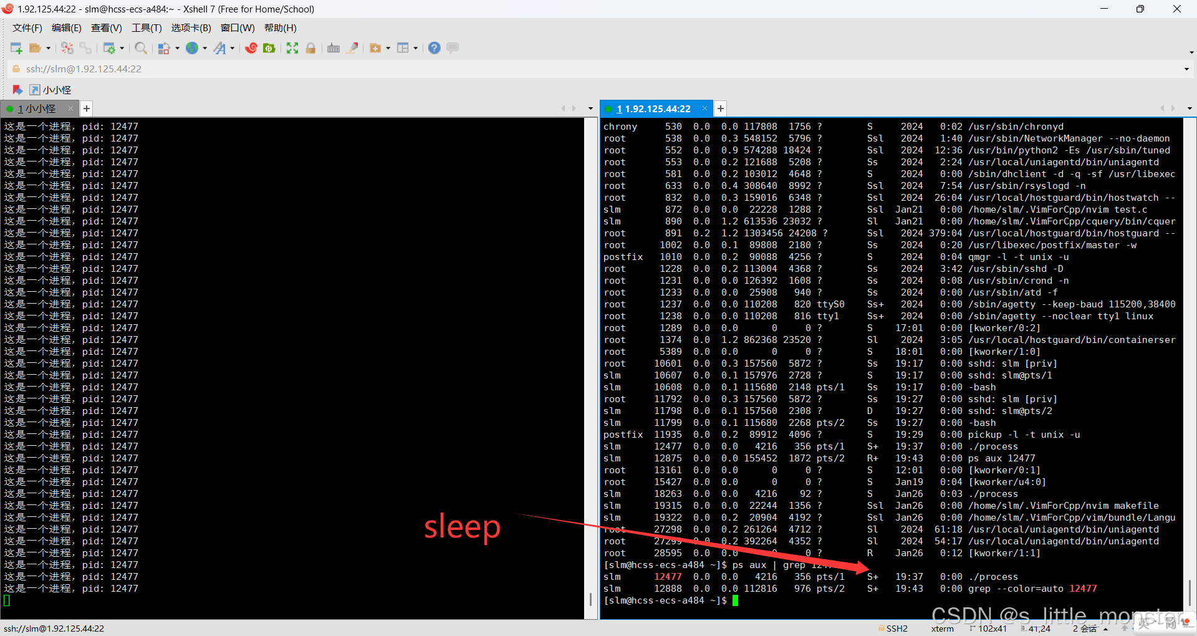Click the lock screen padlock icon

310,48
